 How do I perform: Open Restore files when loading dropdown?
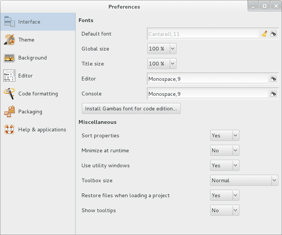225,195
